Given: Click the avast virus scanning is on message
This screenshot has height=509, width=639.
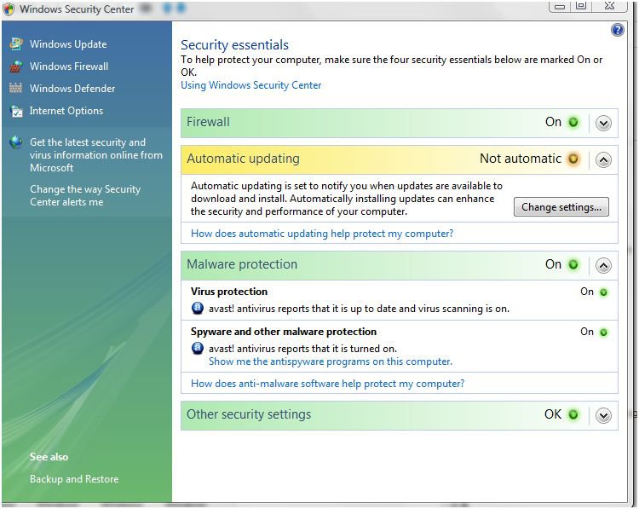Looking at the screenshot, I should coord(359,309).
